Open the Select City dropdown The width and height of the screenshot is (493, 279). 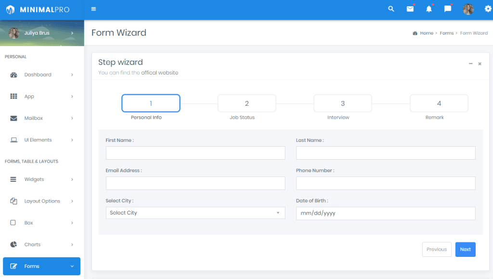[195, 213]
